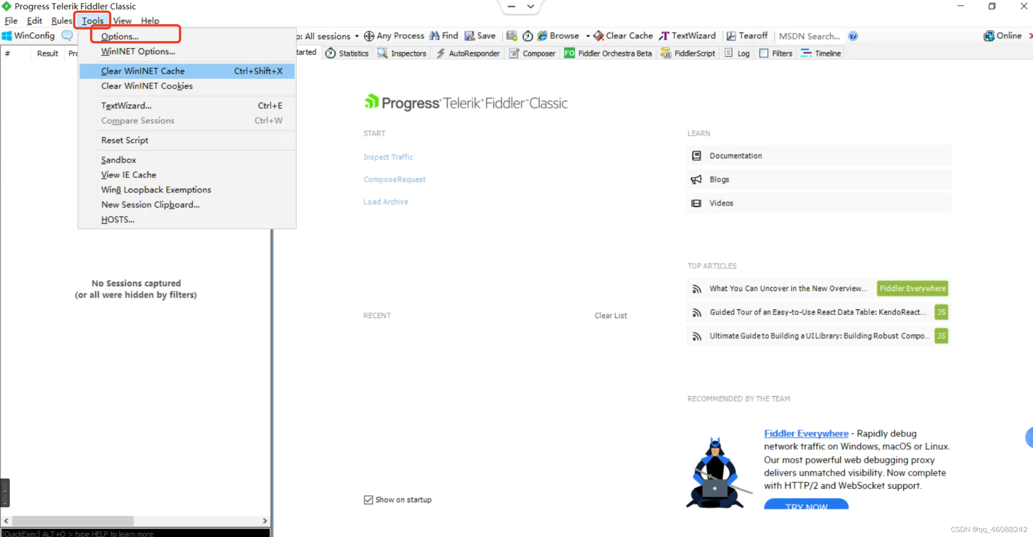
Task: Click the blue help question icon
Action: coord(853,36)
